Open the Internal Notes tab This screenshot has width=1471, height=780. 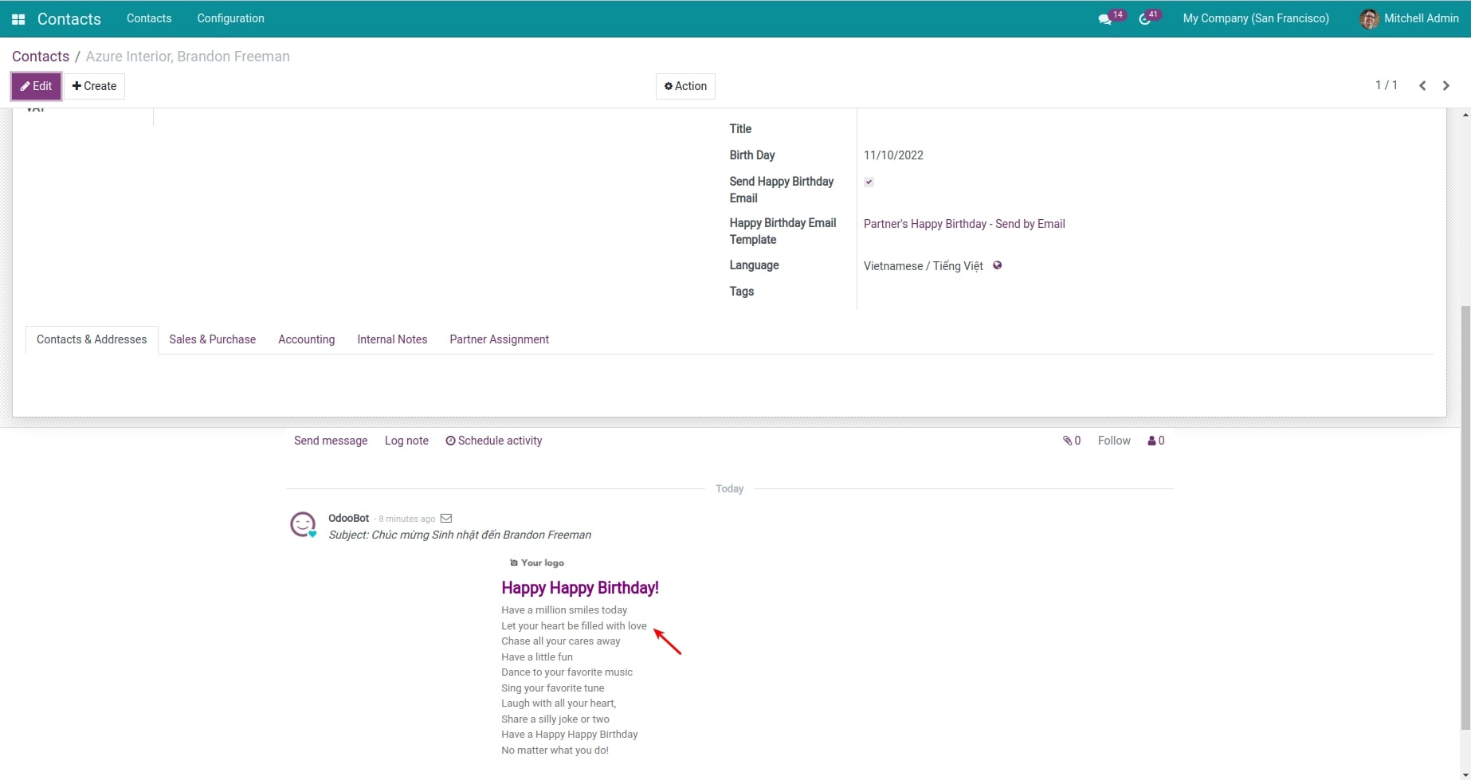[x=392, y=339]
